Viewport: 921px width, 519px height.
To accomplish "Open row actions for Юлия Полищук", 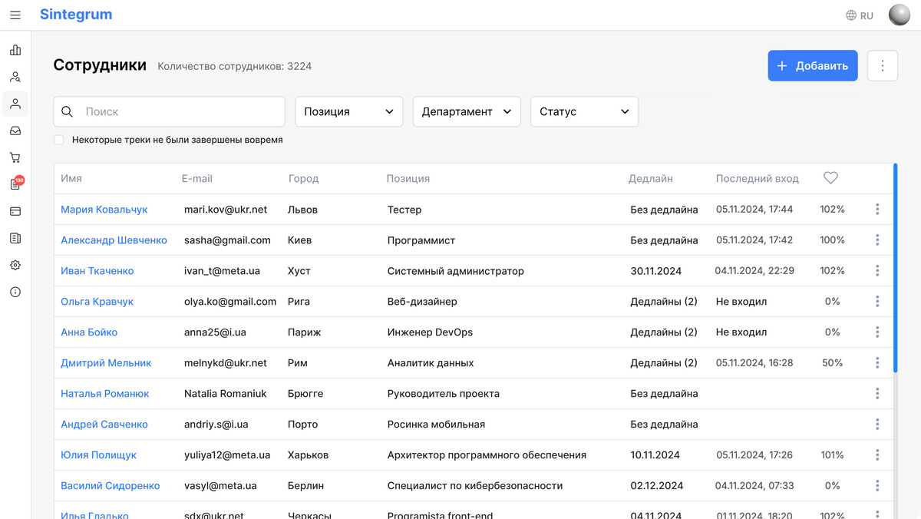I will coord(877,455).
